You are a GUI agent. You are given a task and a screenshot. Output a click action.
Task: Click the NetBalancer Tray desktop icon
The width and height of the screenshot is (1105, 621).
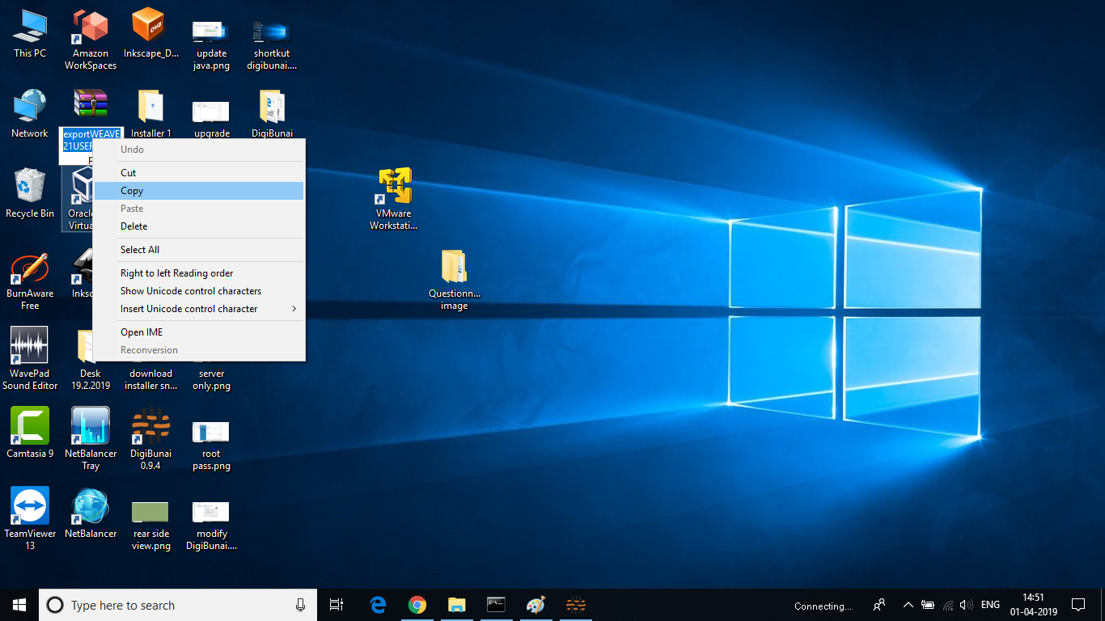coord(91,426)
